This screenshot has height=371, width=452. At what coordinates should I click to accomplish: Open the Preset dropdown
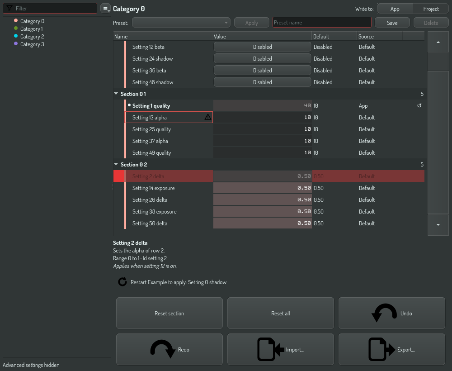[181, 23]
